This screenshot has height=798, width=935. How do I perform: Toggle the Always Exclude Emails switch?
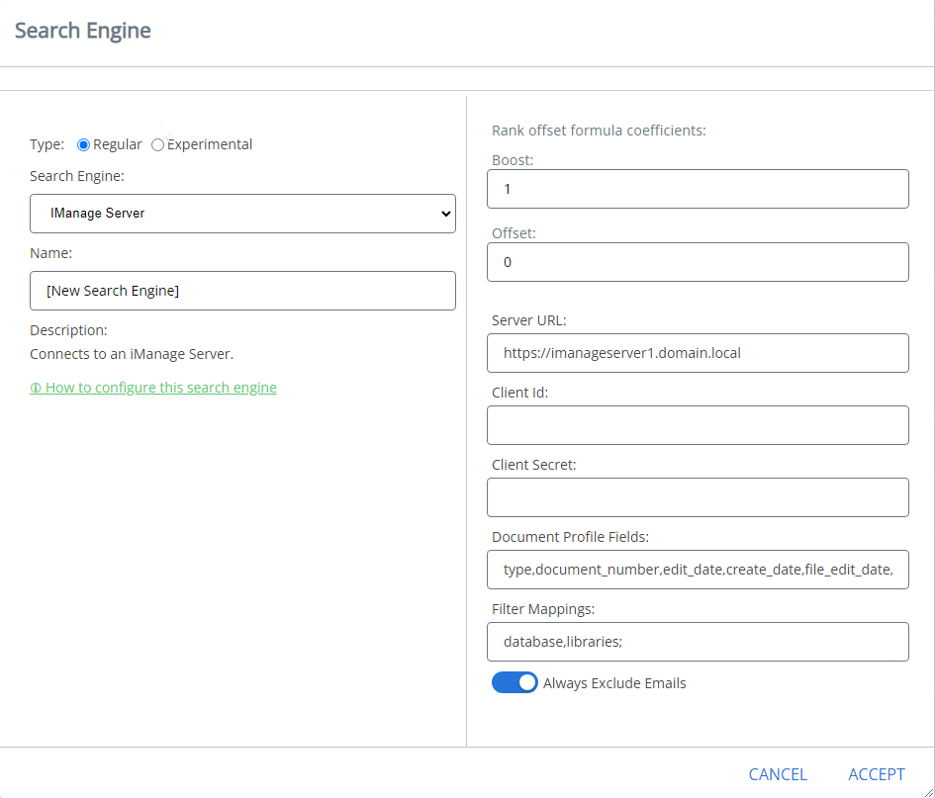[x=514, y=683]
